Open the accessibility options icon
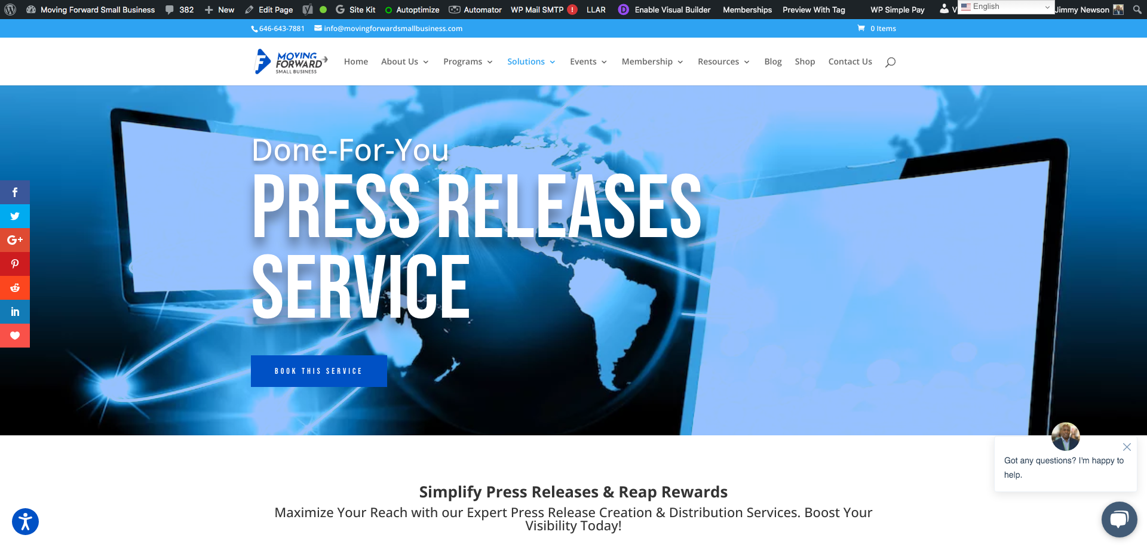 [24, 521]
